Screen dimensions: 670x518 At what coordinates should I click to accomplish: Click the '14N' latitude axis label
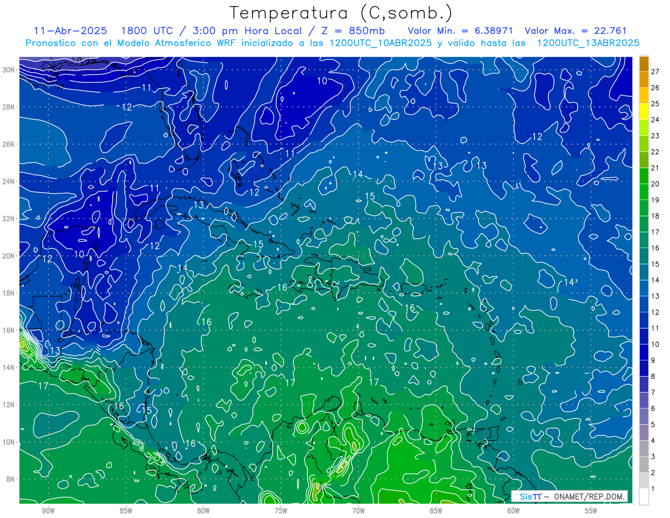(x=9, y=368)
